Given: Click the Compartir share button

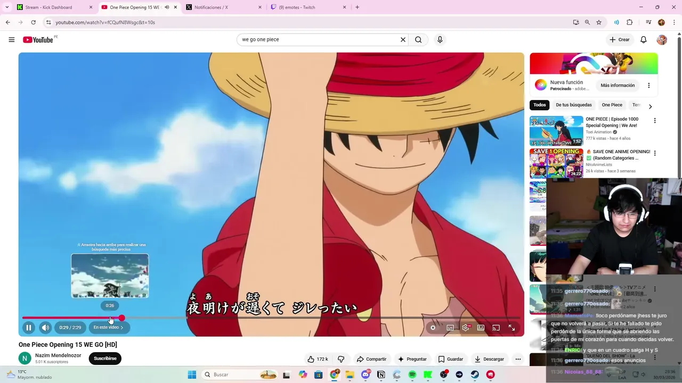Looking at the screenshot, I should (x=371, y=359).
